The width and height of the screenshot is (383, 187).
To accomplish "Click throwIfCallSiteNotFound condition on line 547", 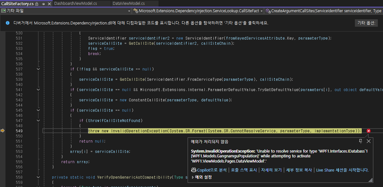I will (x=114, y=120).
